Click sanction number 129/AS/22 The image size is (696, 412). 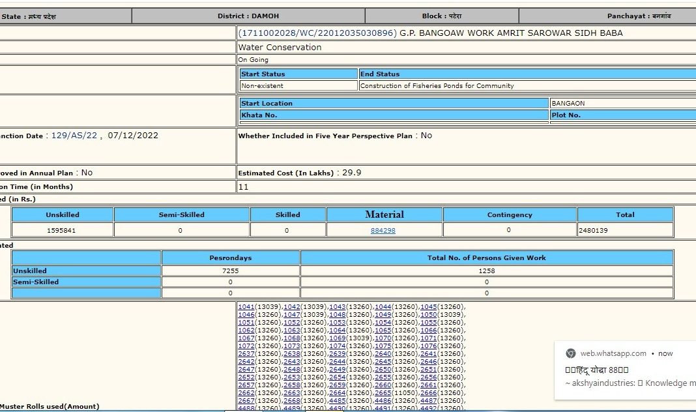[74, 136]
